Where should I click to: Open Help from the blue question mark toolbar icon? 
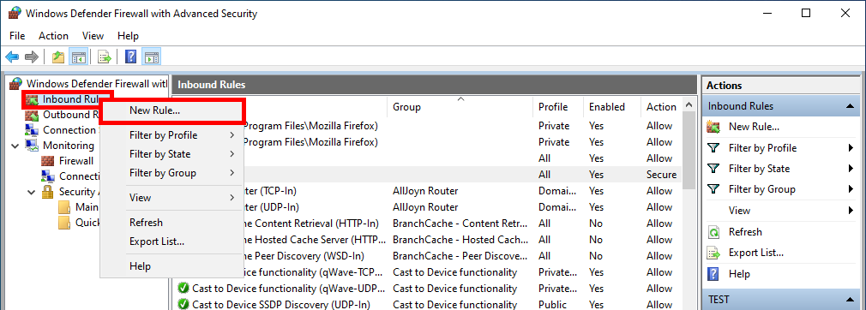[x=131, y=57]
